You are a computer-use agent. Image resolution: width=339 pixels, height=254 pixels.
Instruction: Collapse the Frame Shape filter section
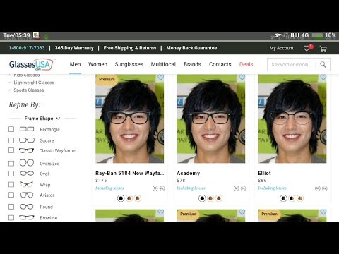pyautogui.click(x=42, y=119)
